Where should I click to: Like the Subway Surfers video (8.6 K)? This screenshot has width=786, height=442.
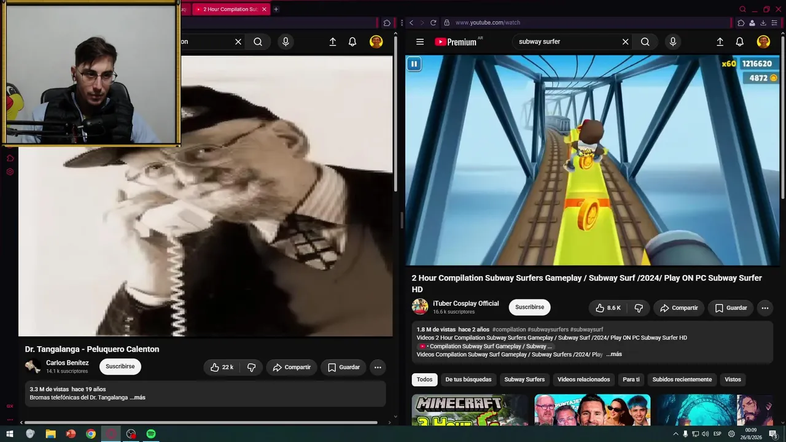pyautogui.click(x=608, y=308)
